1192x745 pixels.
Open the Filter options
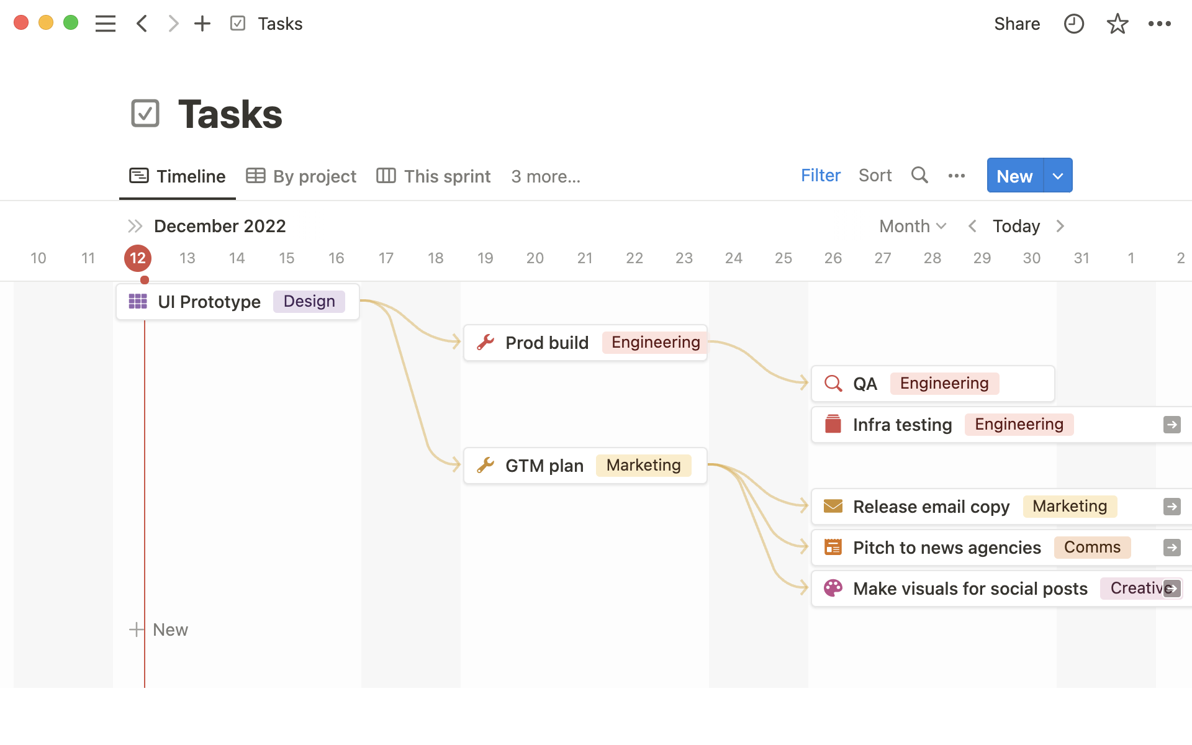click(820, 175)
